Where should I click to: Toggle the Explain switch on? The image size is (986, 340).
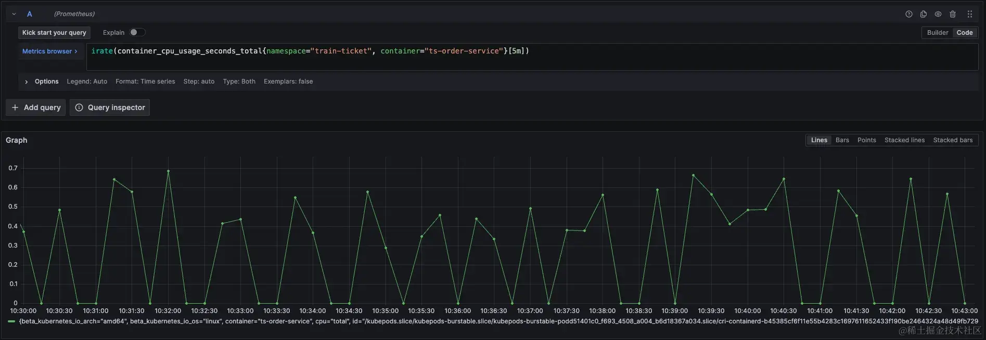(x=137, y=32)
